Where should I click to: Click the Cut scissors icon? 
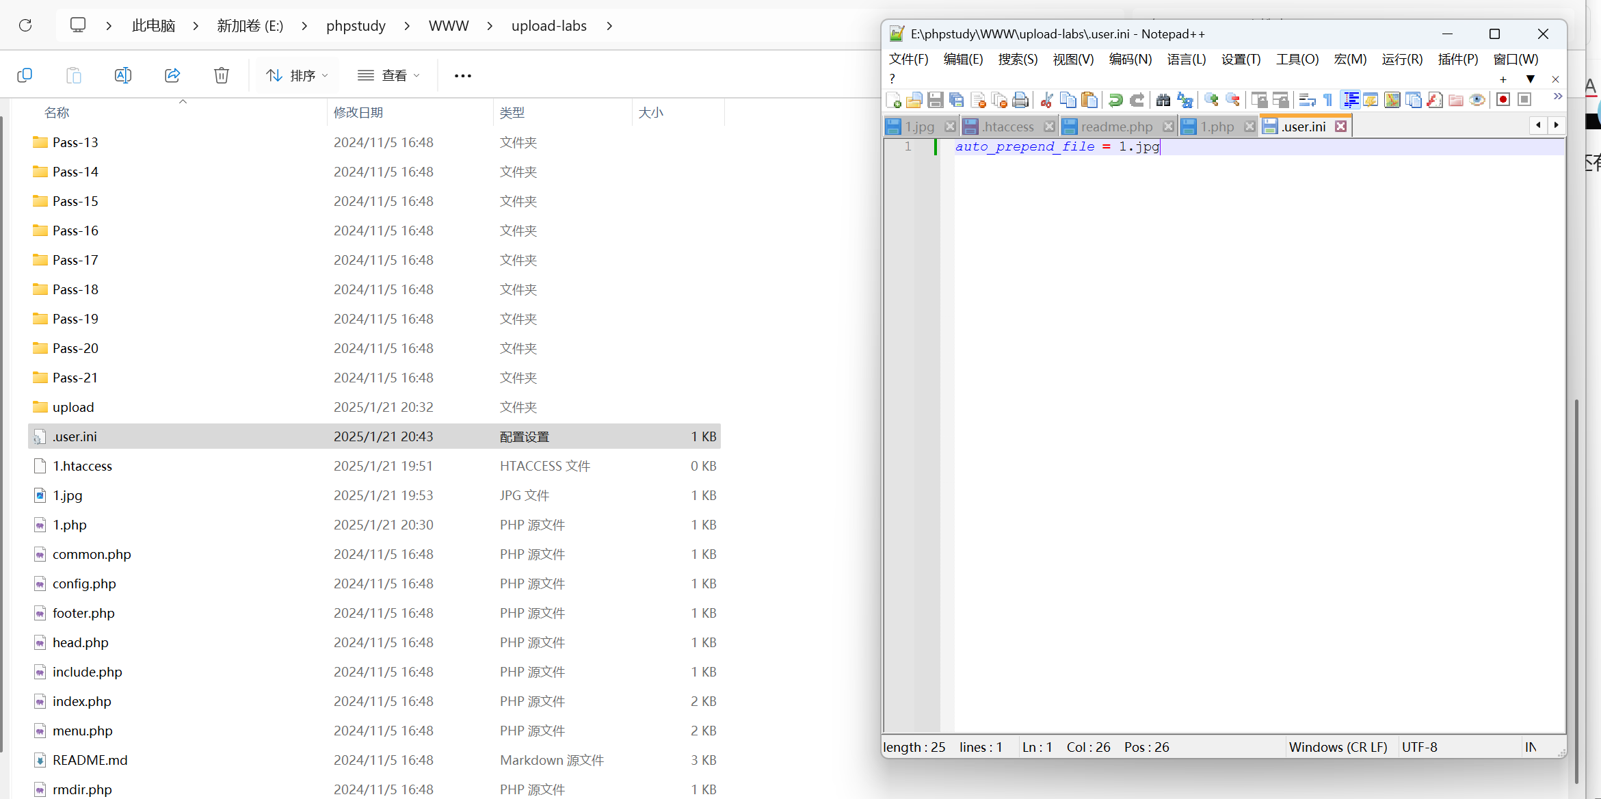click(1046, 100)
